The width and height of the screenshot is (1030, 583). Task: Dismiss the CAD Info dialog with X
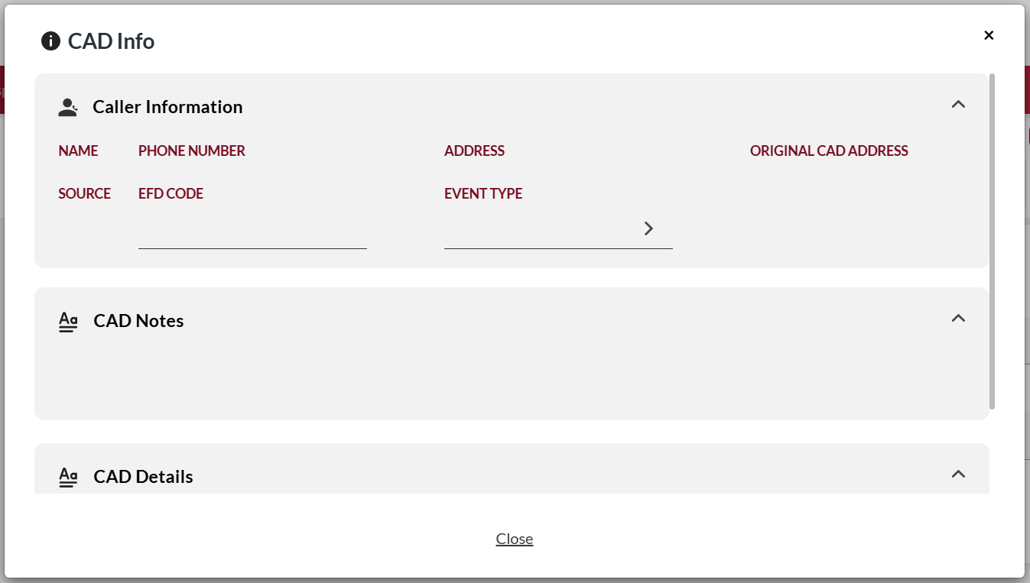[989, 35]
